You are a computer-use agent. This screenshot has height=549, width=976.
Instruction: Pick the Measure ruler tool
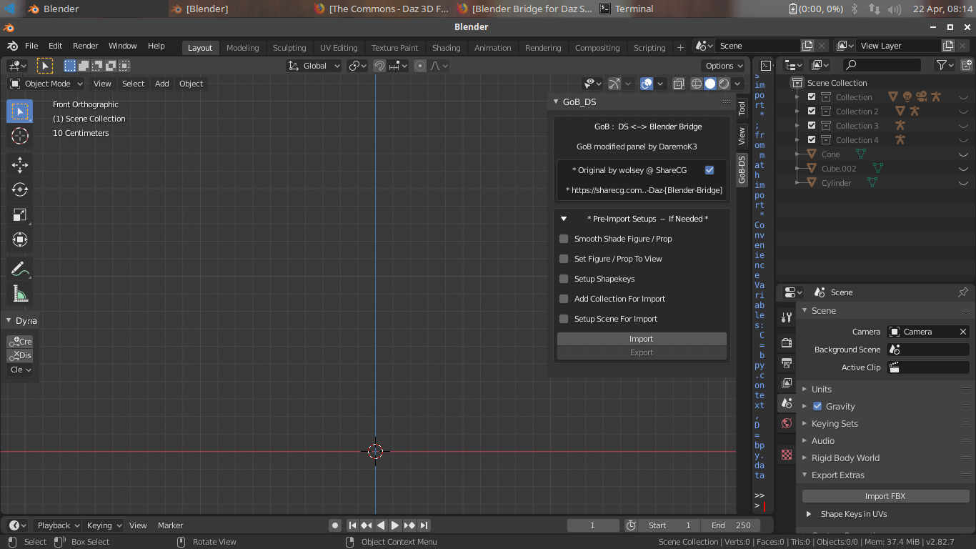click(20, 295)
